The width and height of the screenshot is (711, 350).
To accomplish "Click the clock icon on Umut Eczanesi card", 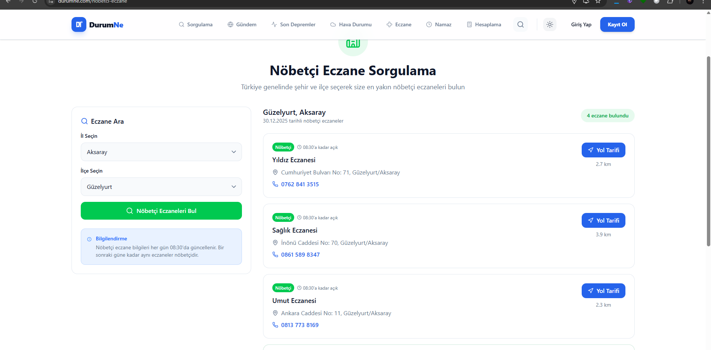I will [x=299, y=288].
